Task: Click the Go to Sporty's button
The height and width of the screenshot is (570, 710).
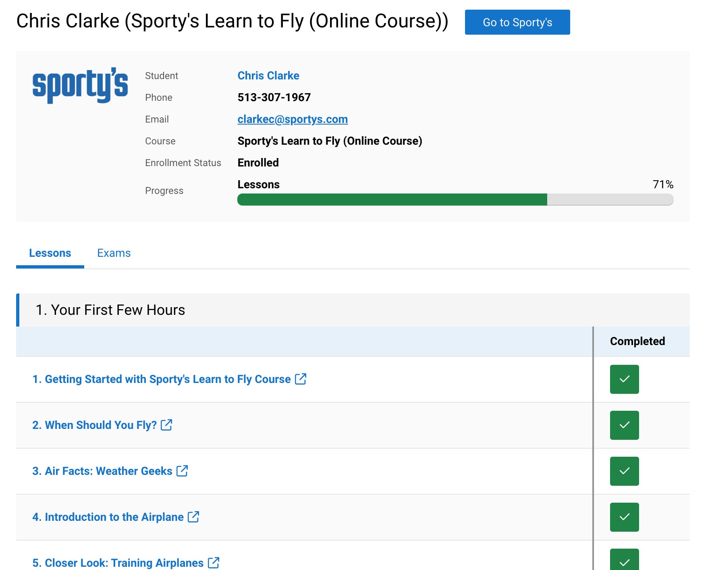Action: tap(517, 22)
